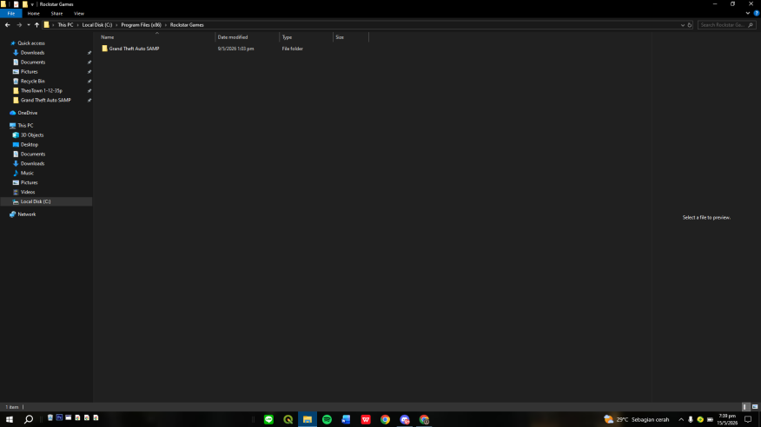Click This PC in the address bar

coord(65,24)
